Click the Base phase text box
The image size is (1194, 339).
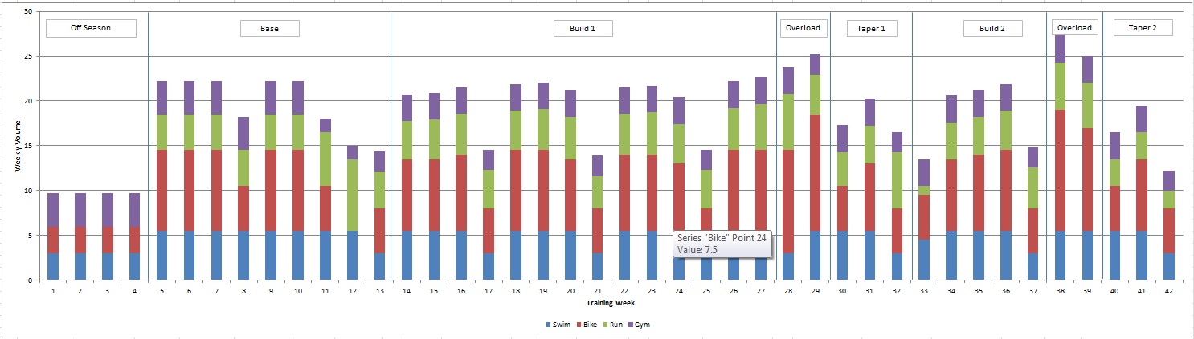point(270,28)
